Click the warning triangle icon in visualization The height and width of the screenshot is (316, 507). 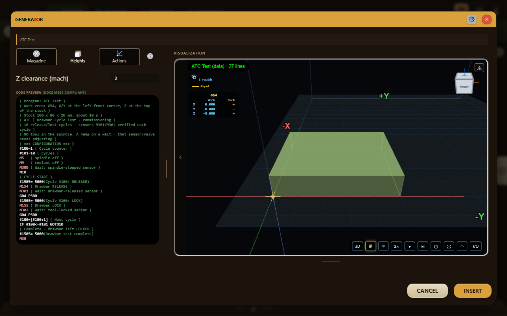(x=479, y=68)
